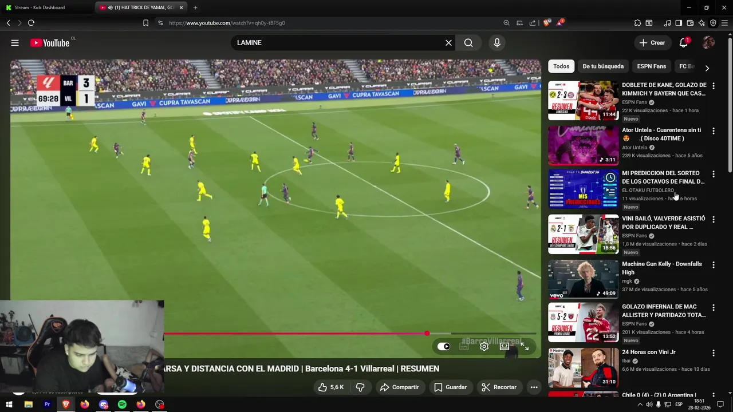Open Machine Gun Kelly Downfalls High title
Screen dimensions: 733x412
click(662, 268)
